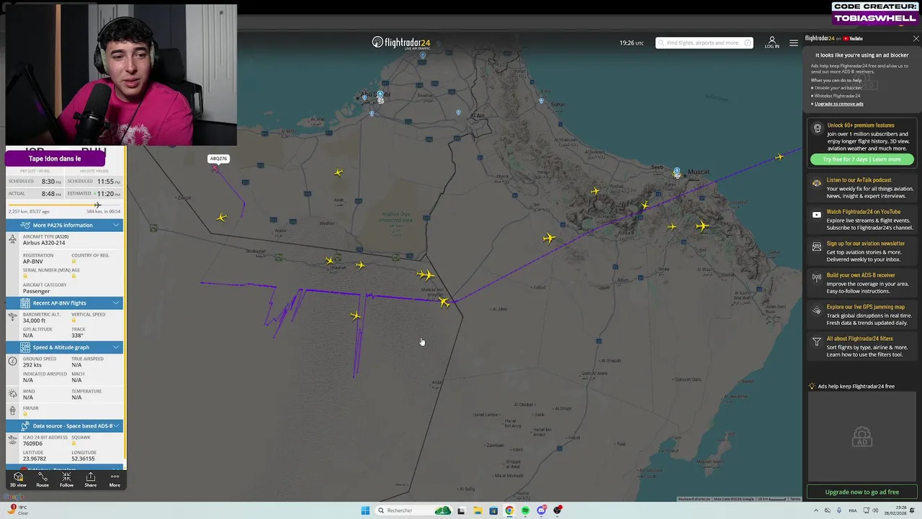
Task: Click the 19:26 UTC clock
Action: tap(632, 43)
